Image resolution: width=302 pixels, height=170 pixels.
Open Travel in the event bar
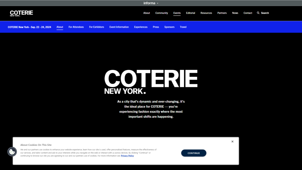(183, 27)
